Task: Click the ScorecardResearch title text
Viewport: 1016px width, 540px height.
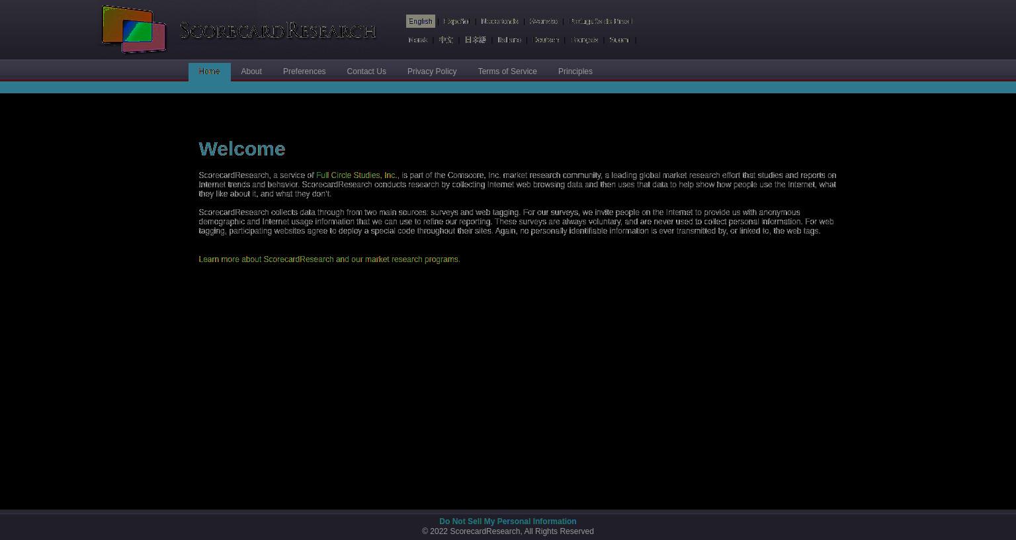Action: pos(278,30)
